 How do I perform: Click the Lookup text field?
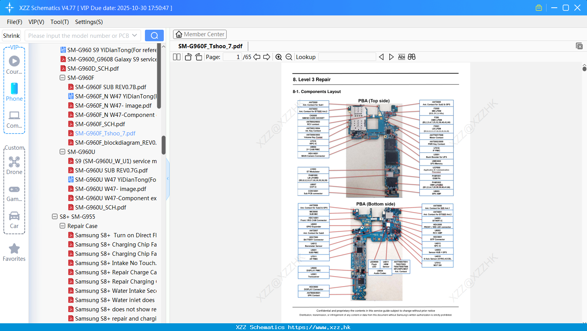[347, 57]
